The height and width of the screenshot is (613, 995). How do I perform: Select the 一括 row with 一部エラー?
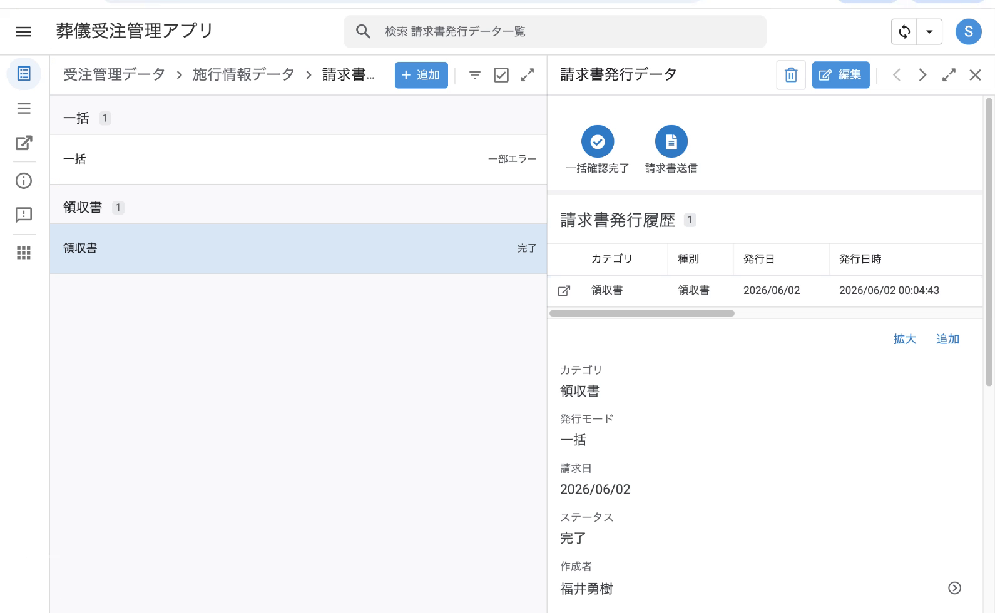point(298,159)
